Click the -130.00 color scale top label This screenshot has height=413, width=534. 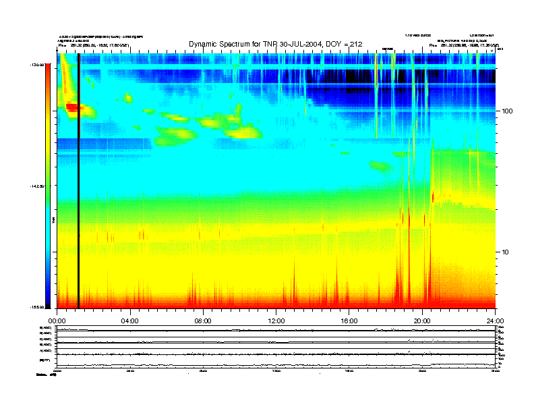coord(38,64)
